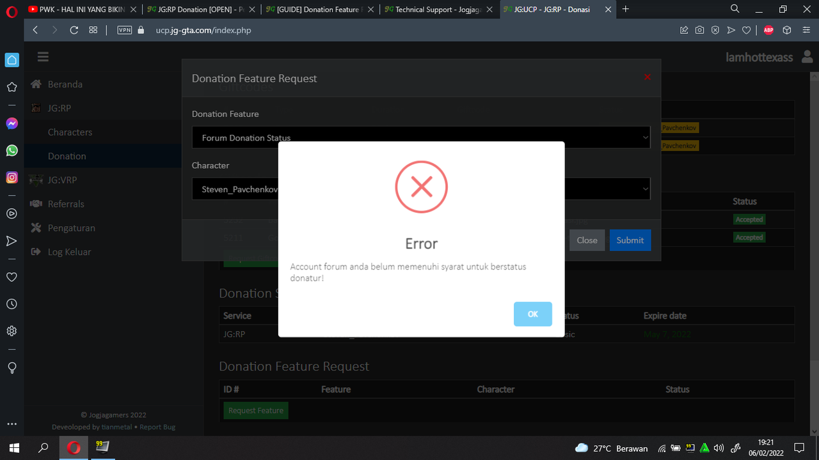This screenshot has height=460, width=819.
Task: Close the PWK YouTube tab
Action: click(x=133, y=10)
